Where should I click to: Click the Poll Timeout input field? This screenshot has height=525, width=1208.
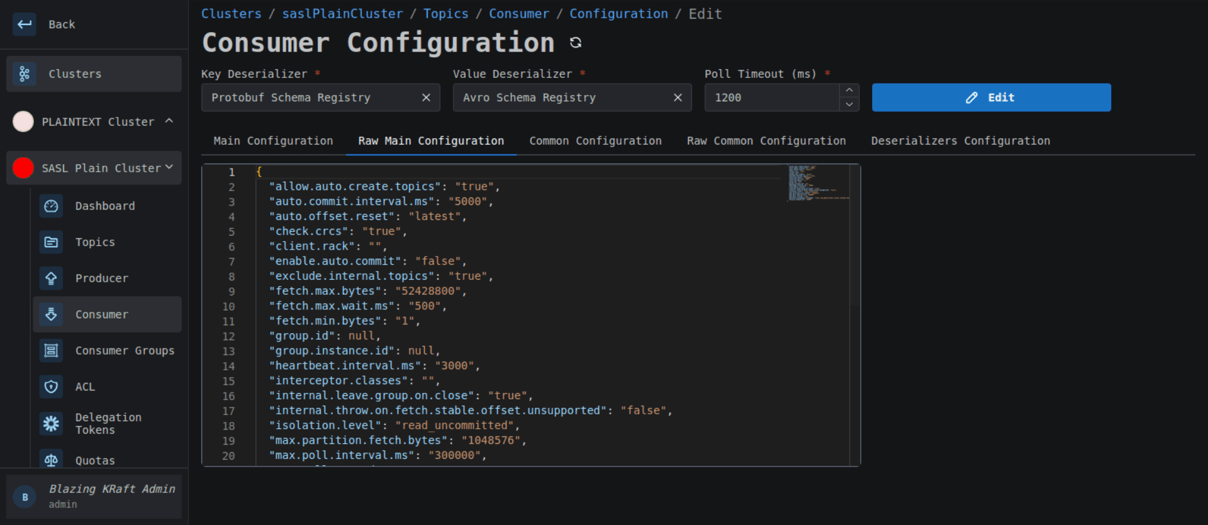(771, 97)
